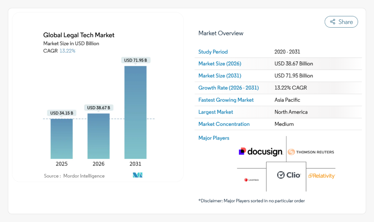
Task: Click the Relativity logo
Action: [321, 176]
